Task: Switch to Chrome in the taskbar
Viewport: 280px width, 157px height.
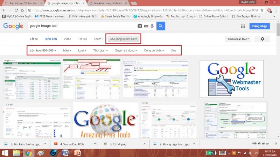Action: (28, 153)
